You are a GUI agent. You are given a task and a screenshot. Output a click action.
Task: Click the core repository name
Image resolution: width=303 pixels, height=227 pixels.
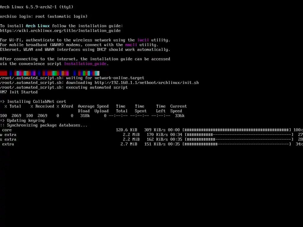[x=7, y=130]
